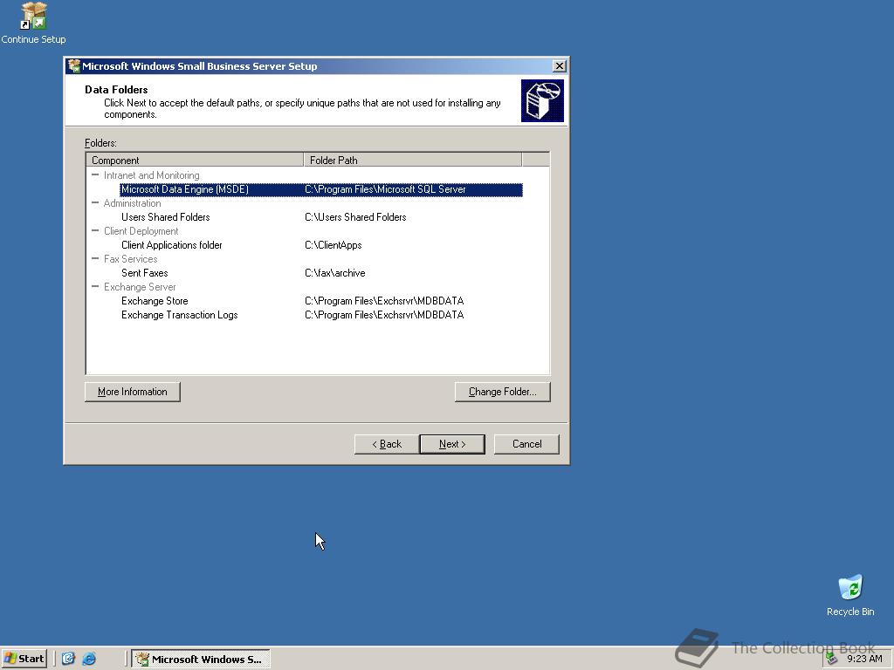
Task: Select the Microsoft Windows S... taskbar button
Action: tap(201, 659)
